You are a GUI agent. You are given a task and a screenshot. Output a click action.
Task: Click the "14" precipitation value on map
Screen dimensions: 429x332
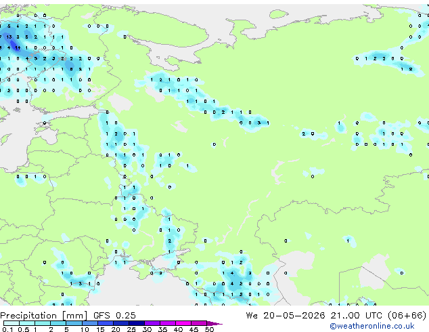point(18,47)
